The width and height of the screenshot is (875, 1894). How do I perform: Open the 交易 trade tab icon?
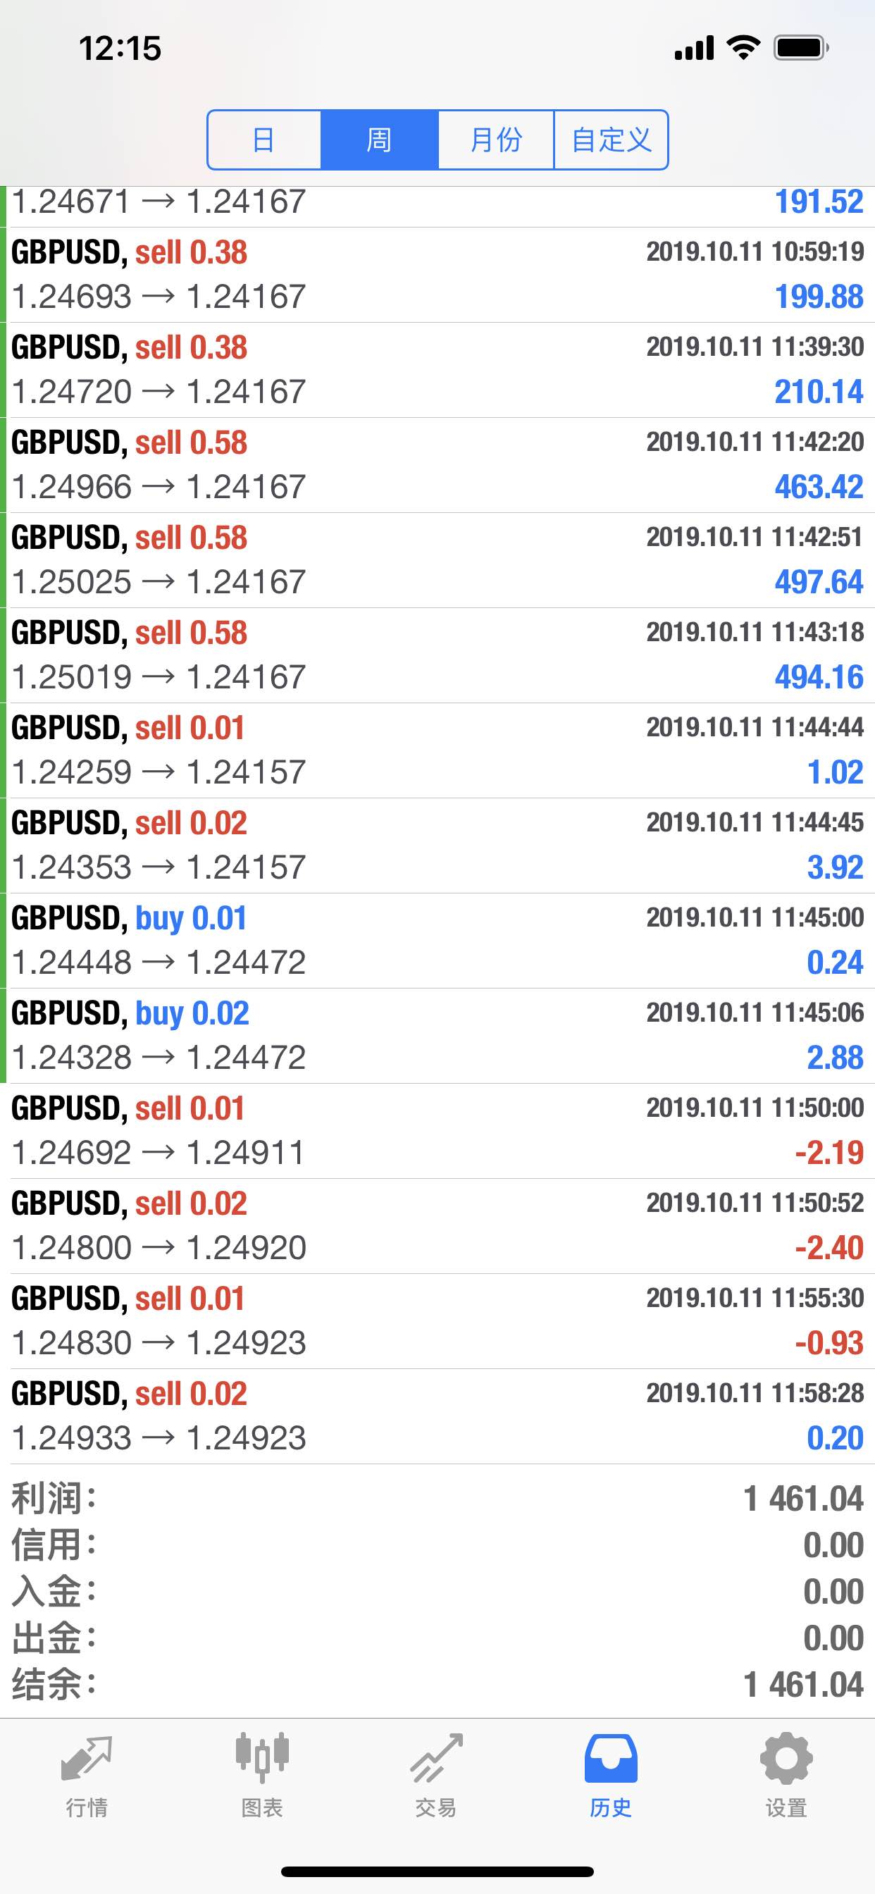(436, 1758)
